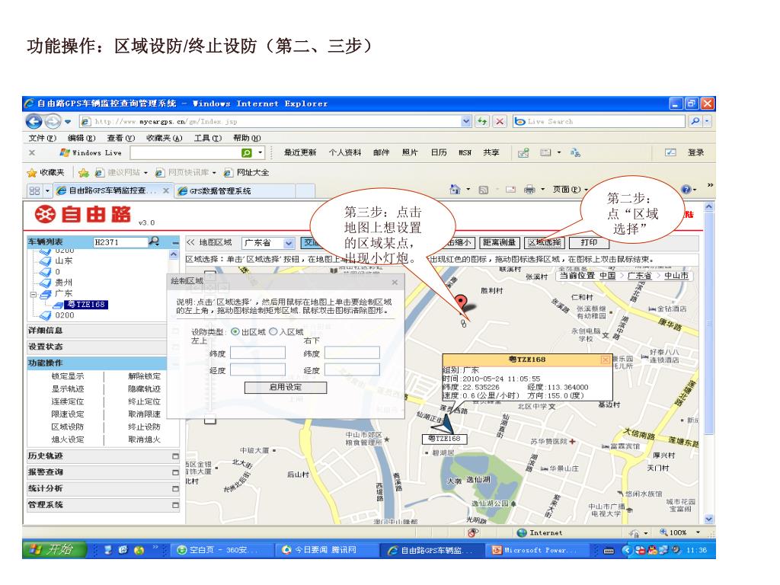Close the 粤TZE168 info popup

pyautogui.click(x=606, y=359)
